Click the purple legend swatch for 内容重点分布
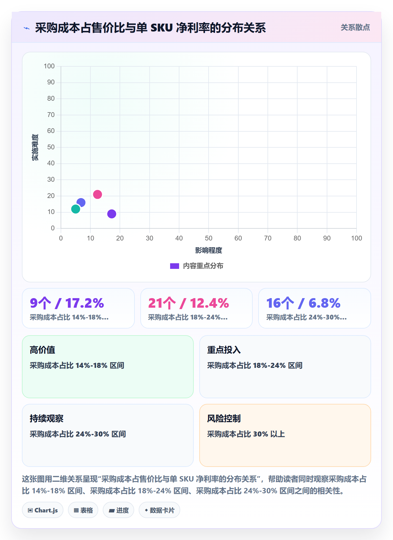 (175, 266)
